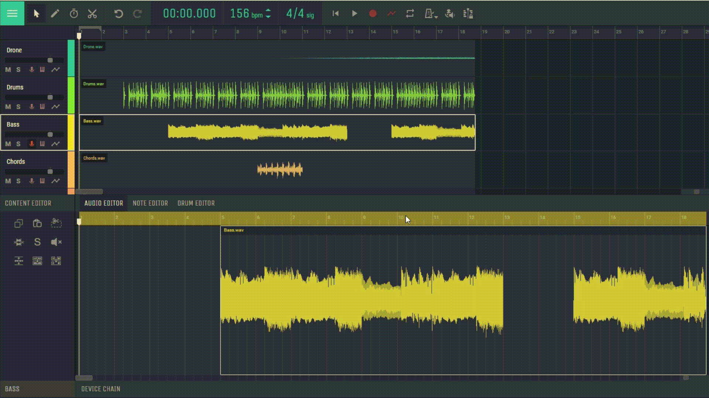Solo the Drone track
The width and height of the screenshot is (709, 398).
(18, 70)
